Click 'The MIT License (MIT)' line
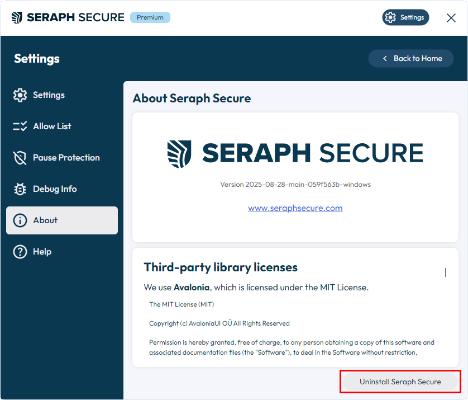 tap(182, 304)
